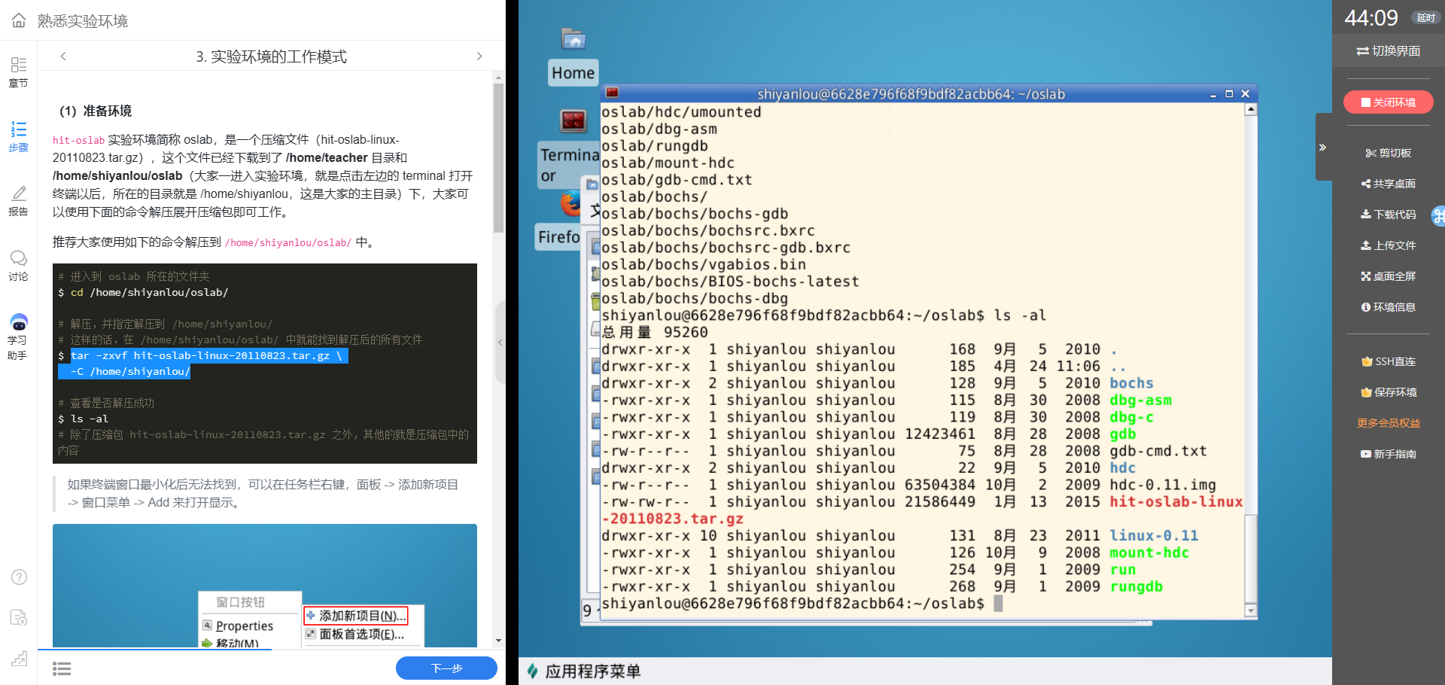The width and height of the screenshot is (1445, 685).
Task: Open the Terminal desktop icon
Action: pyautogui.click(x=573, y=120)
